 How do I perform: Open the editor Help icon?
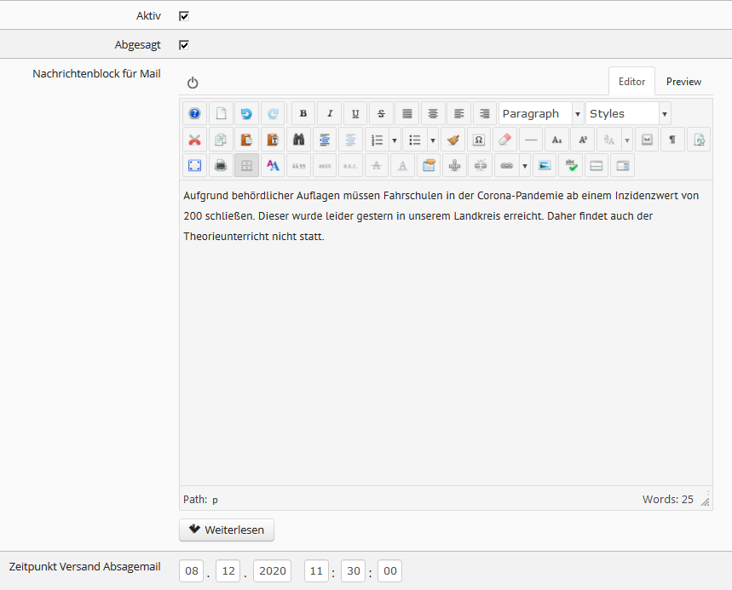click(x=194, y=114)
